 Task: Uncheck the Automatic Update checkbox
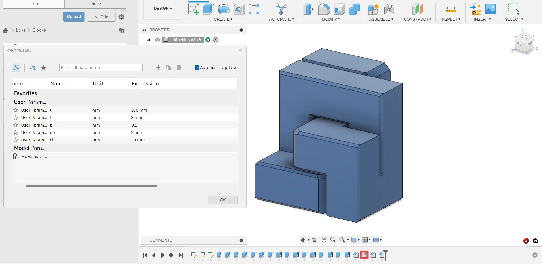(197, 68)
